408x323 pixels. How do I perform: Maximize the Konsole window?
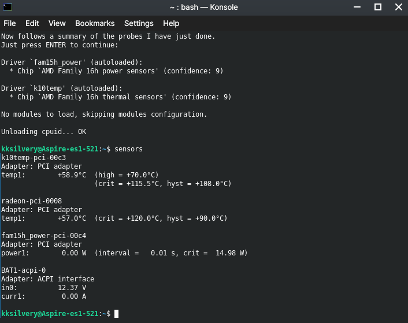(x=378, y=7)
